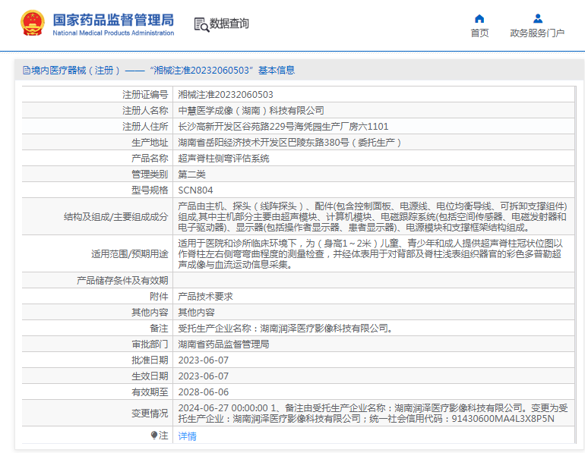Click the 注册人住所 label
The height and width of the screenshot is (453, 585).
(145, 127)
